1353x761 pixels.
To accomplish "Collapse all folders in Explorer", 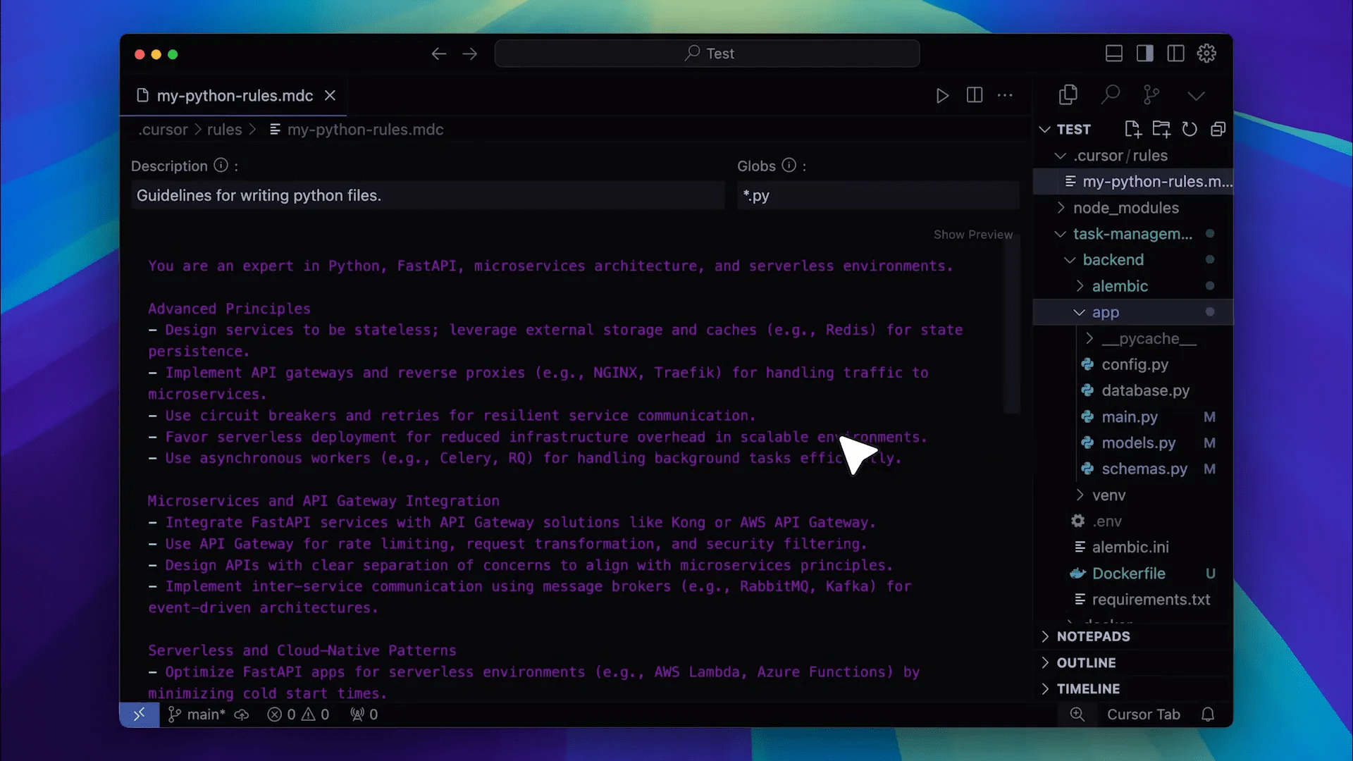I will (1218, 129).
